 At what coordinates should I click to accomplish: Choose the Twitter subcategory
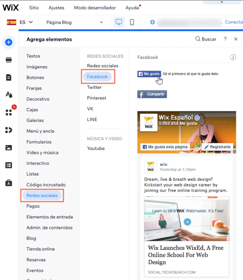[94, 87]
